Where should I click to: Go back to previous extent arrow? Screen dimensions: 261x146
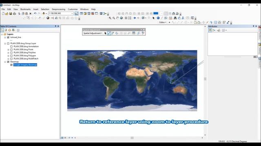(x=135, y=18)
